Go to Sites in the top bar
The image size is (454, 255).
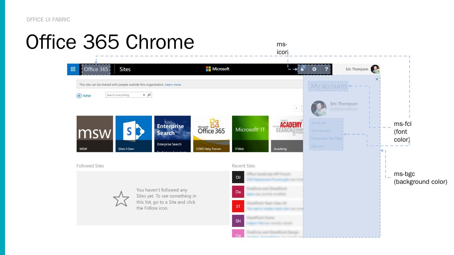(125, 69)
